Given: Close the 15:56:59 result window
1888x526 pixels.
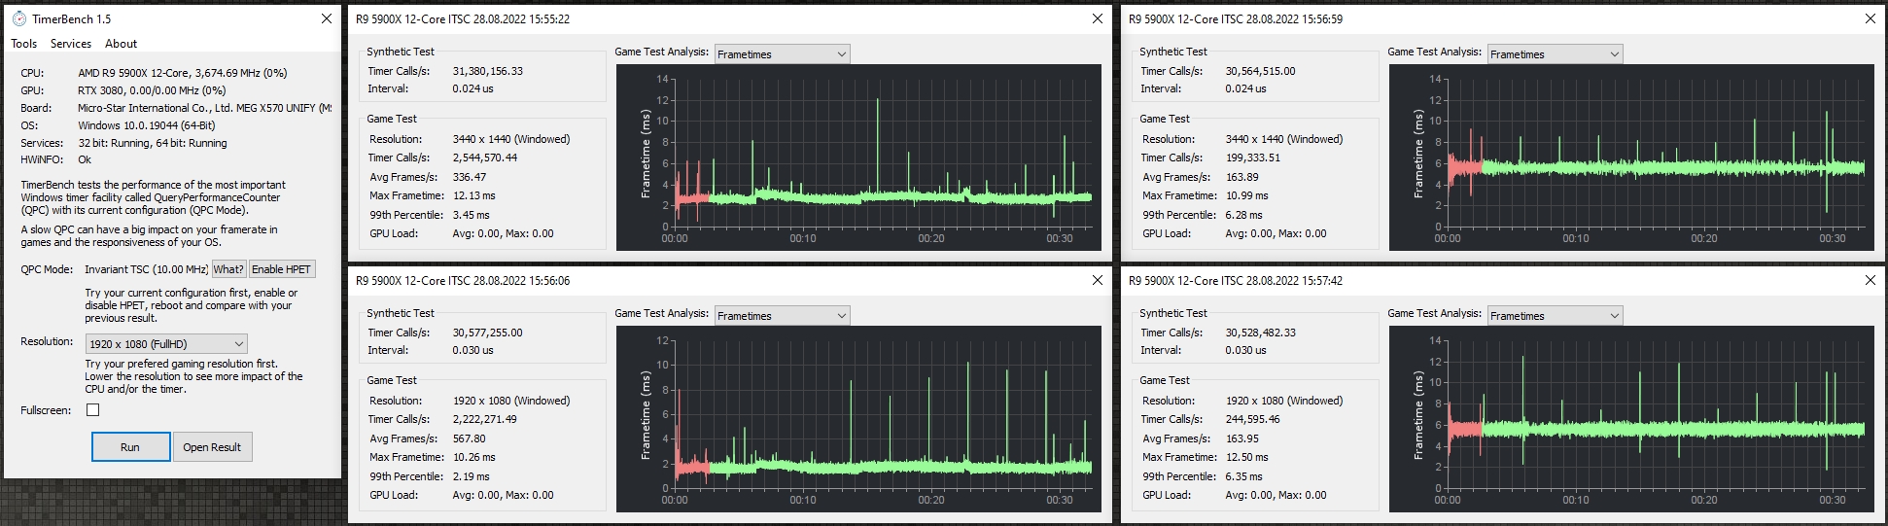Looking at the screenshot, I should [1871, 18].
